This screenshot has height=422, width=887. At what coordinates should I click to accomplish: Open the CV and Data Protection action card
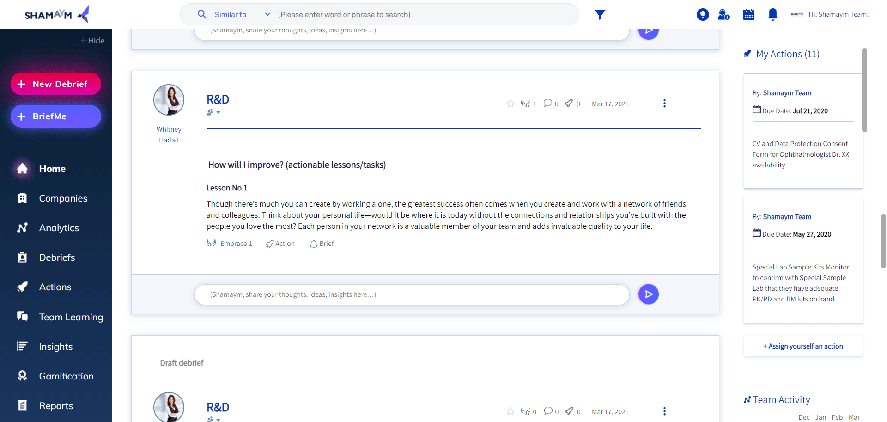coord(803,131)
